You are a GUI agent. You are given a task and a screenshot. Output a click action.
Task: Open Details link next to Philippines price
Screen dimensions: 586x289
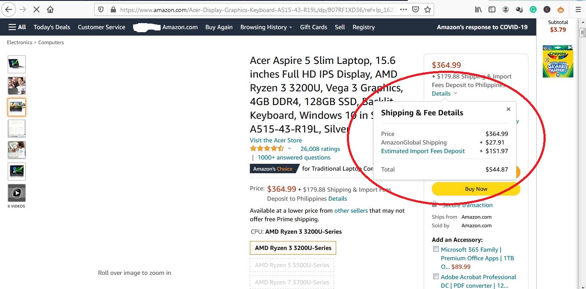click(337, 199)
